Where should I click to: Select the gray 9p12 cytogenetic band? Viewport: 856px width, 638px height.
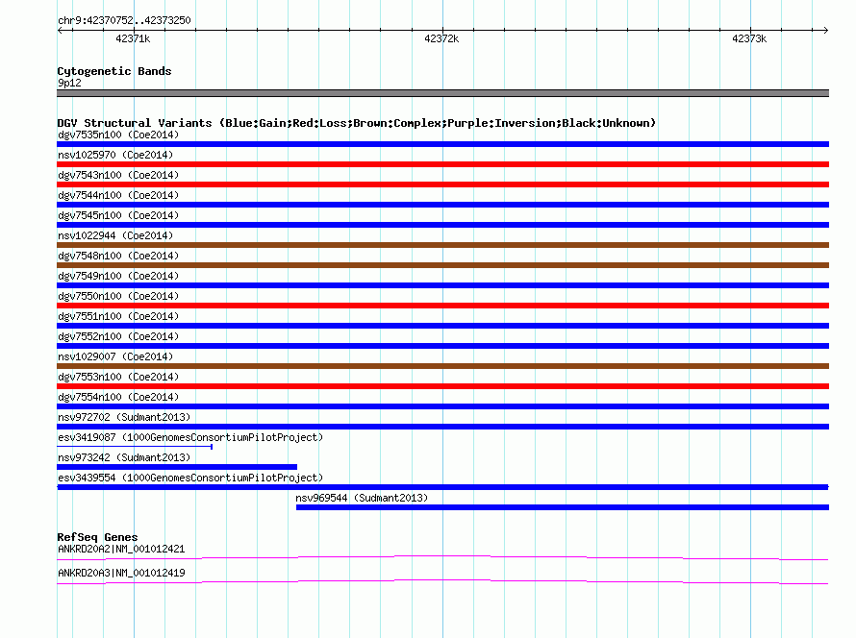(442, 93)
